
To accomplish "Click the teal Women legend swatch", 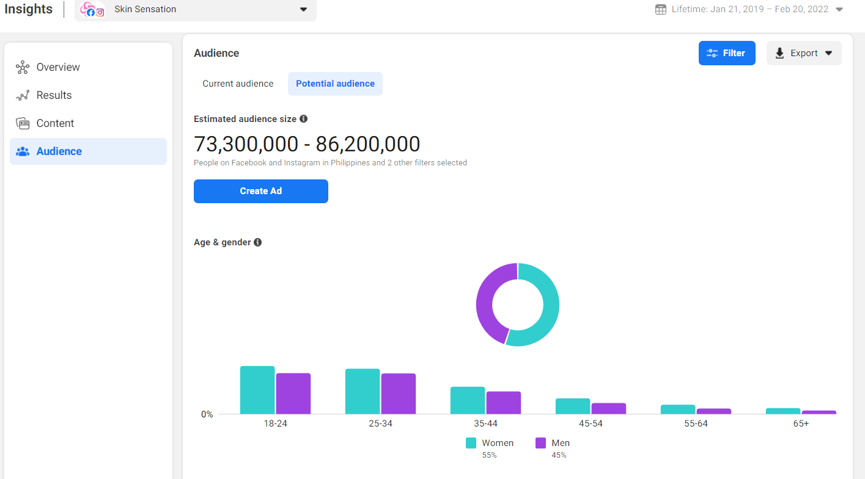I will point(471,443).
